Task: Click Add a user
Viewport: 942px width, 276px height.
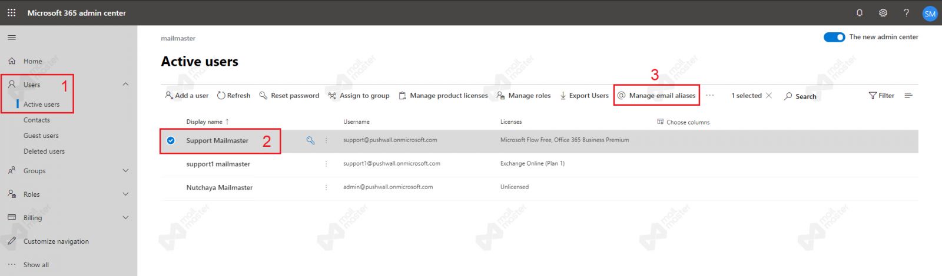Action: click(x=187, y=95)
